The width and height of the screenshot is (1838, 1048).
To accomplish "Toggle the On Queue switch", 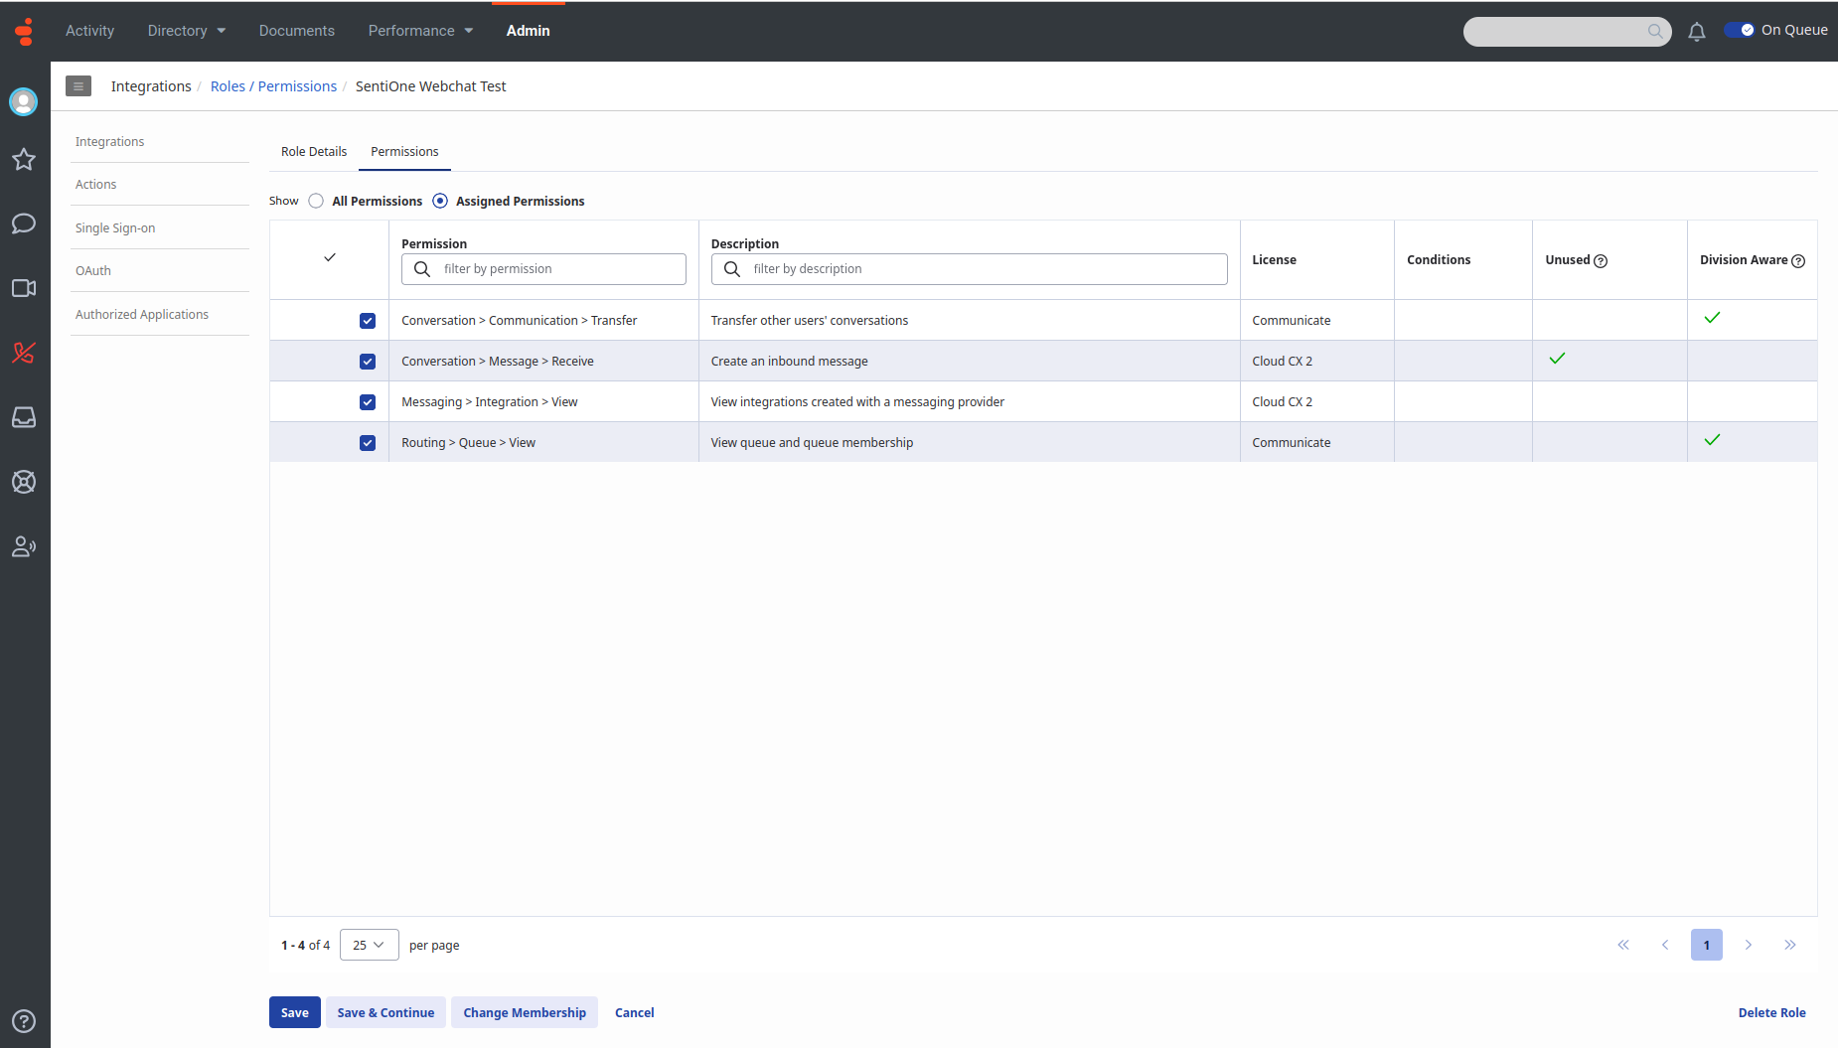I will pos(1740,30).
